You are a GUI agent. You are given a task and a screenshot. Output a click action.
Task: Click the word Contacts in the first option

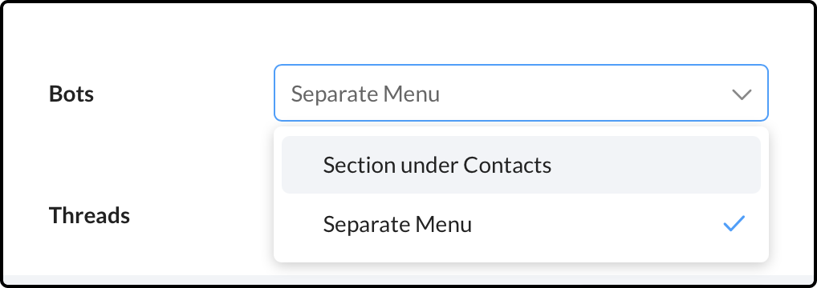click(507, 165)
